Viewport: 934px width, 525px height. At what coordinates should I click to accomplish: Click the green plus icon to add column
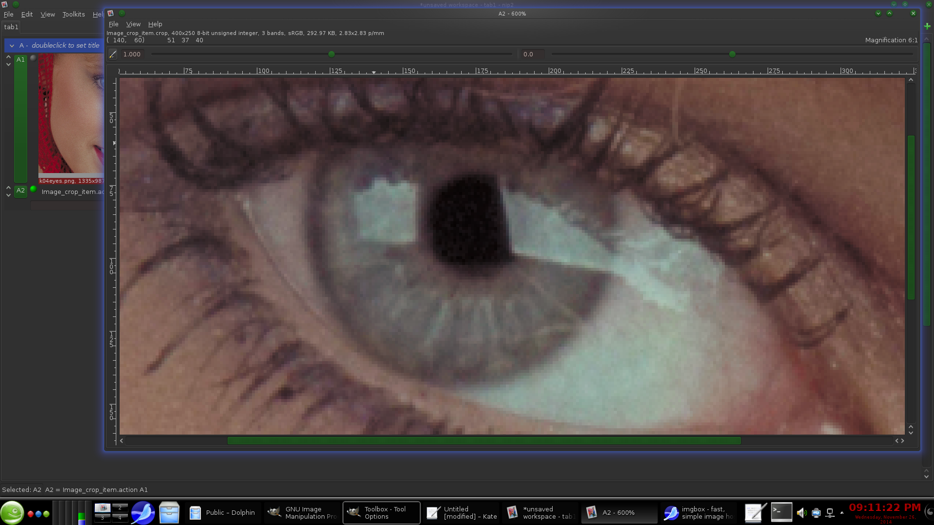927,26
